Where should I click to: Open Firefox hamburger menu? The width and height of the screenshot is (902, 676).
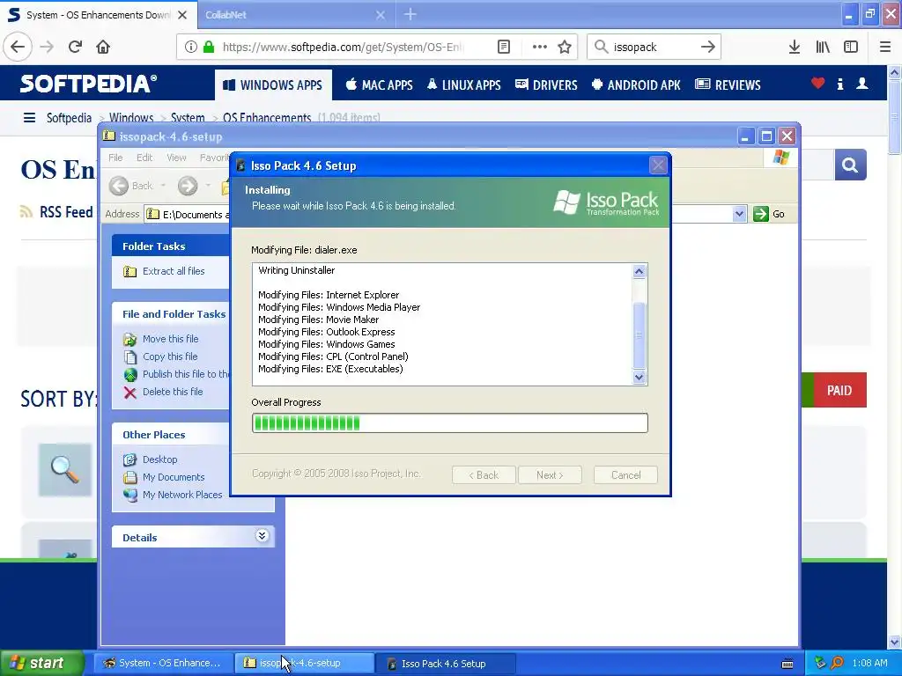[885, 47]
